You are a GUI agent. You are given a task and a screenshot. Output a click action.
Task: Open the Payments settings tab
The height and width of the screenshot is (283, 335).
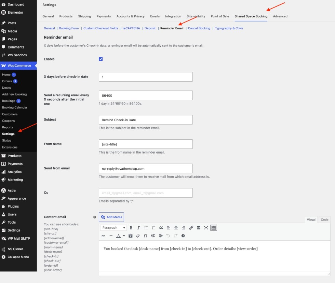pos(104,16)
